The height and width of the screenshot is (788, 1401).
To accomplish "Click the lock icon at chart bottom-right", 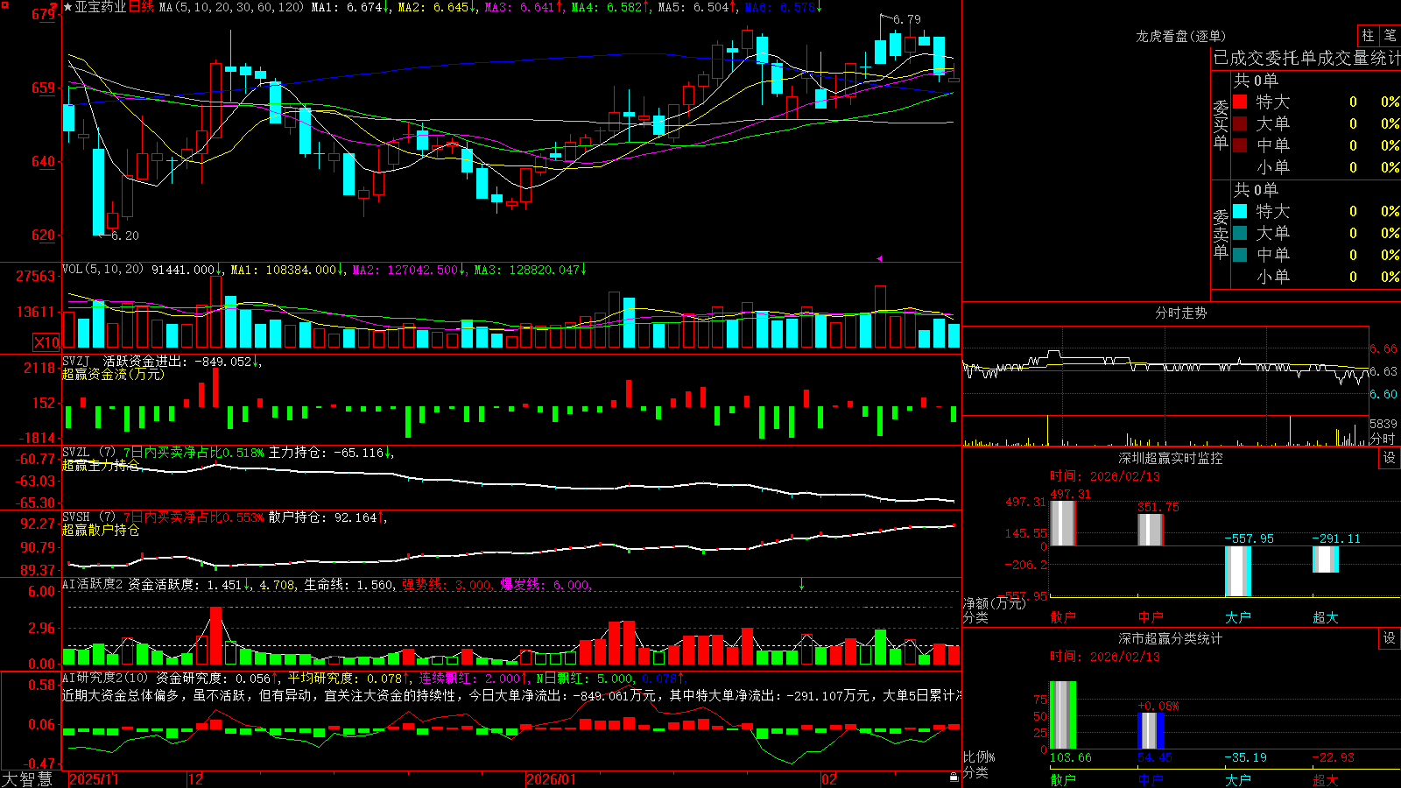I will 954,777.
